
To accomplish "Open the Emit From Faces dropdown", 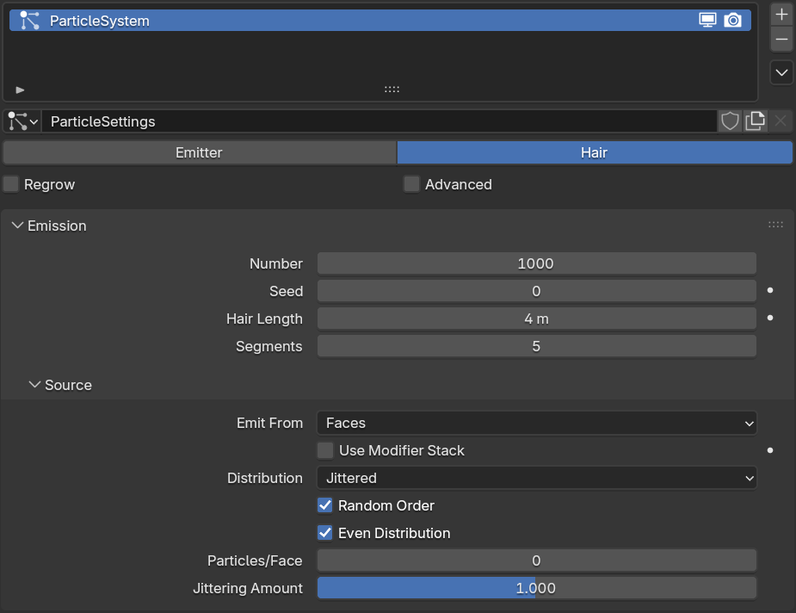I will click(537, 423).
